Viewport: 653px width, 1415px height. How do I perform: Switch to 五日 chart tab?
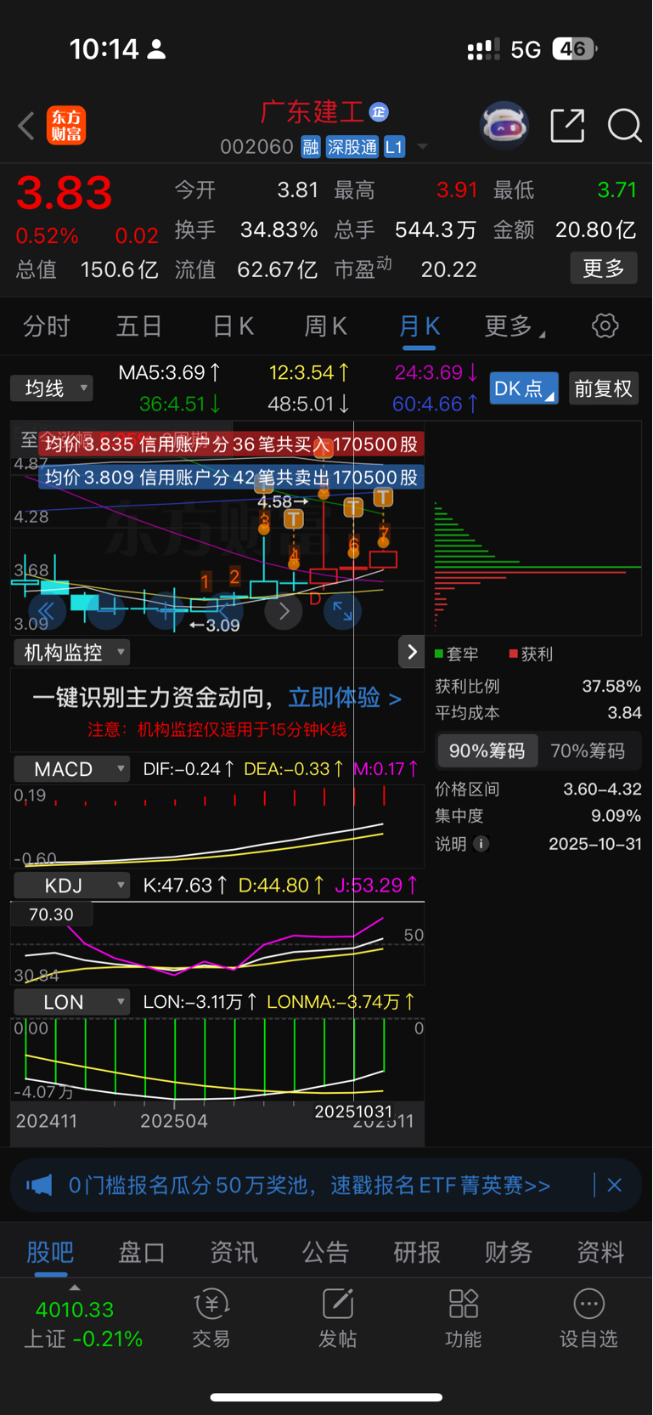click(139, 325)
